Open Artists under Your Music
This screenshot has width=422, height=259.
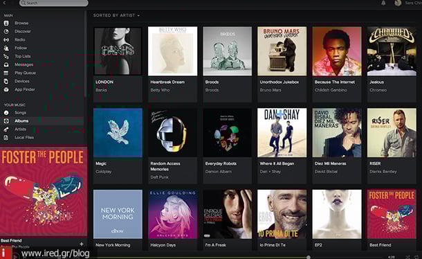[21, 129]
